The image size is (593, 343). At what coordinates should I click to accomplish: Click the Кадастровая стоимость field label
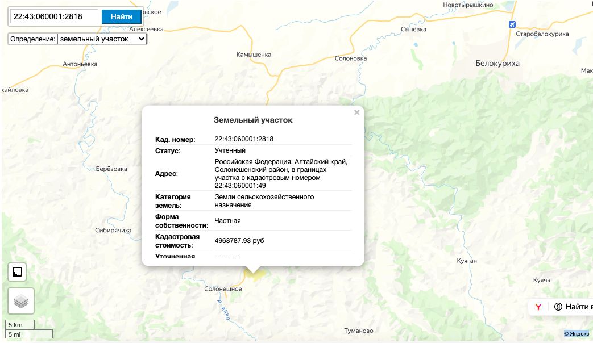pyautogui.click(x=177, y=241)
